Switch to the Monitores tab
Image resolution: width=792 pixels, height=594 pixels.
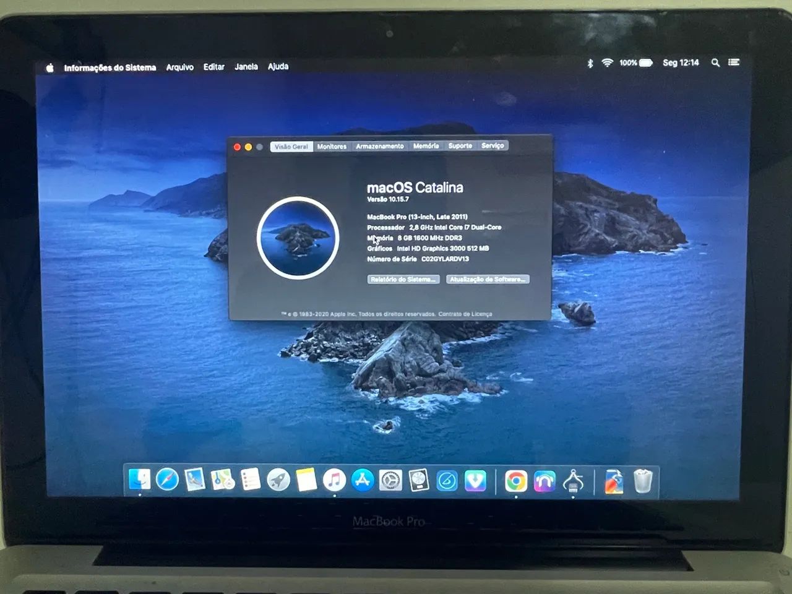point(332,147)
